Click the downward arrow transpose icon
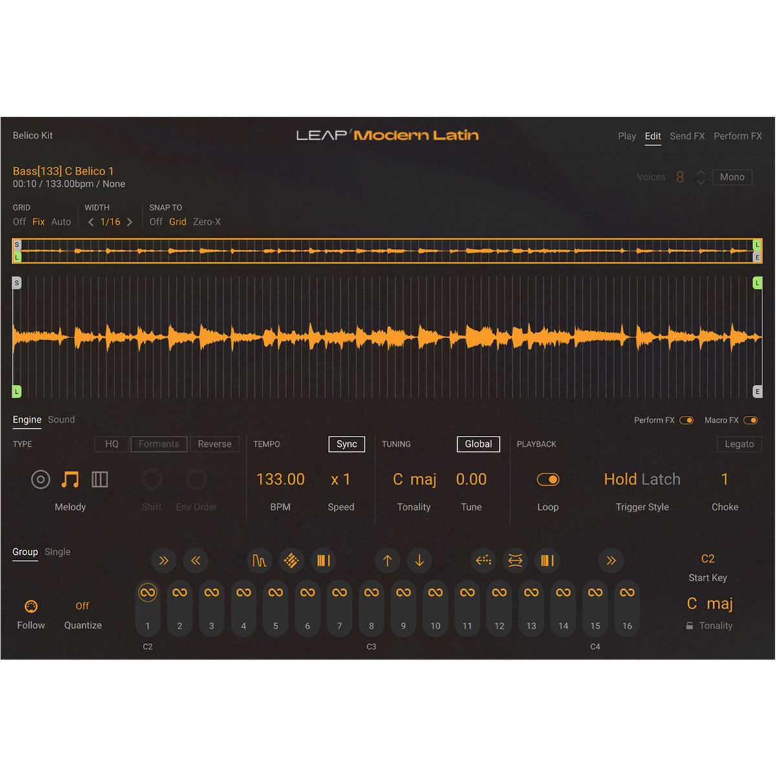 click(419, 561)
